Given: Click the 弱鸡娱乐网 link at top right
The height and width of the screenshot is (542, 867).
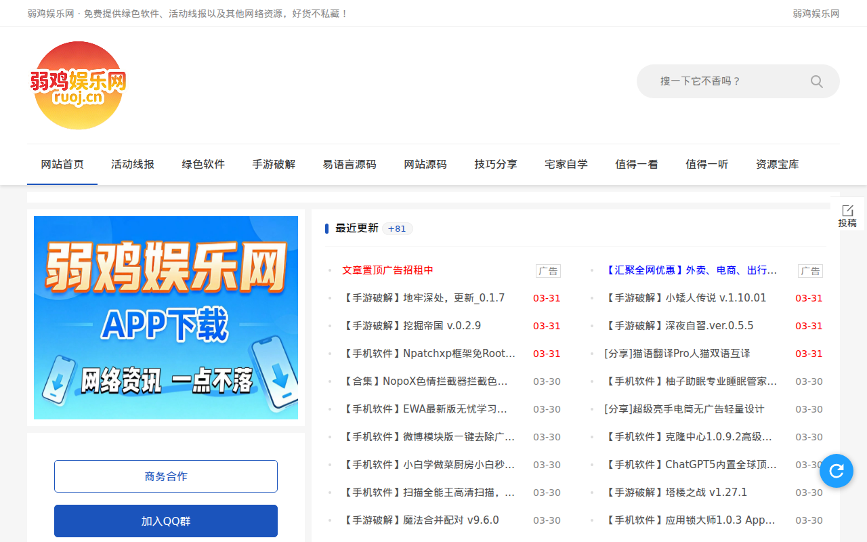Looking at the screenshot, I should pos(815,13).
